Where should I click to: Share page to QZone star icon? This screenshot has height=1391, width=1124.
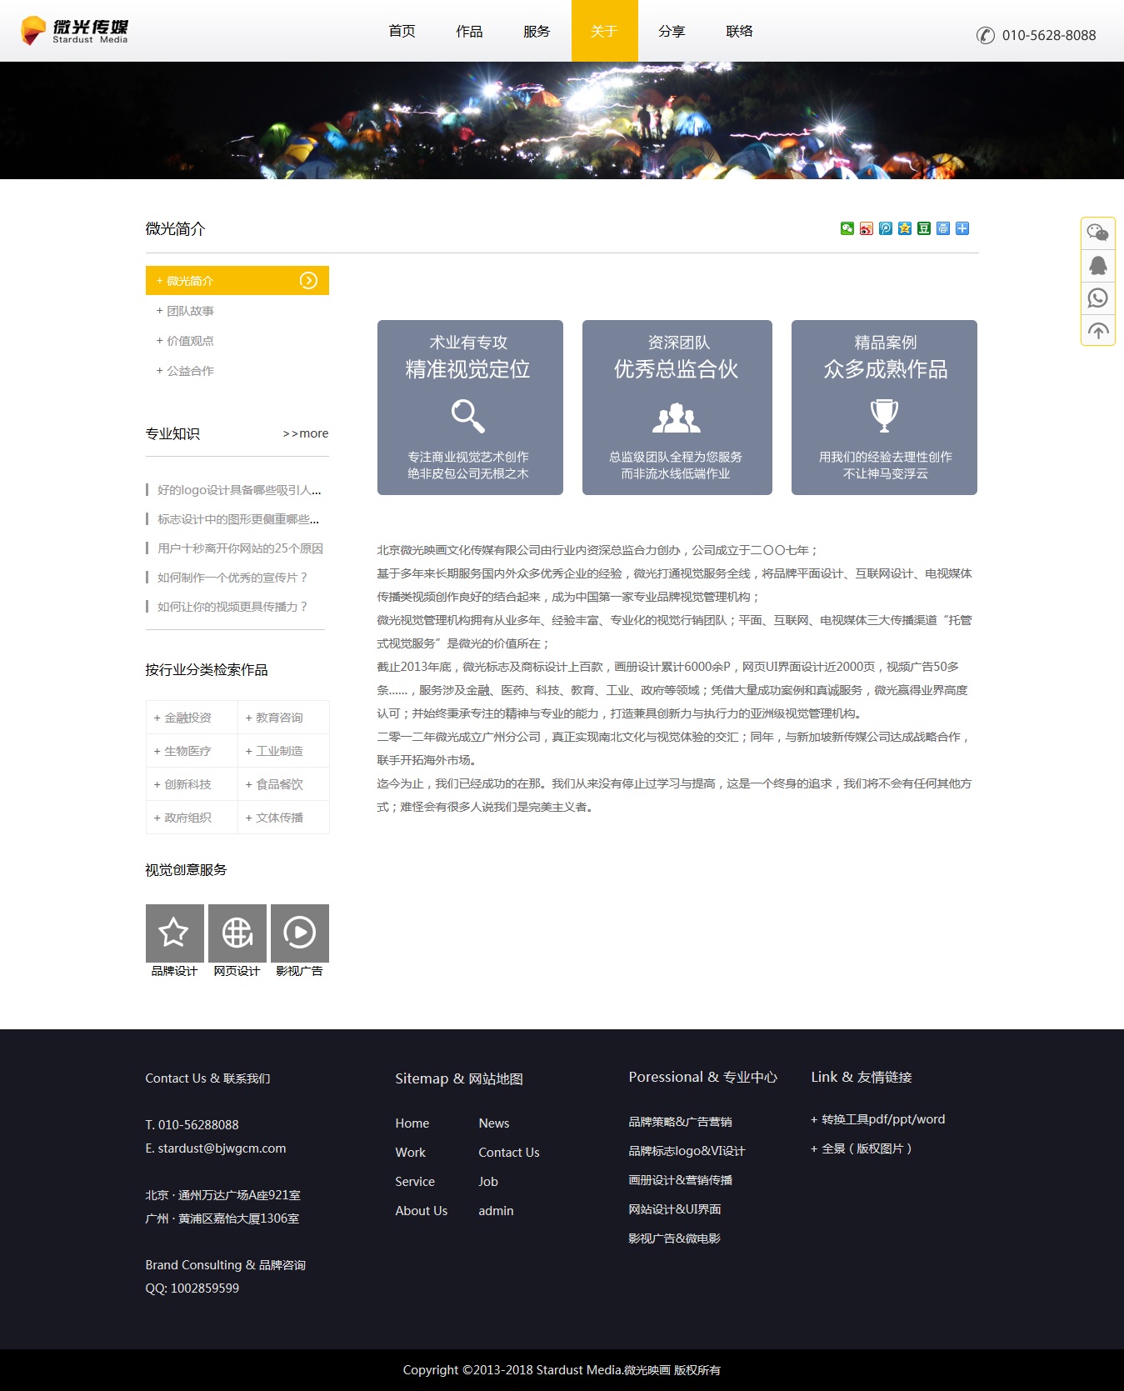[x=905, y=228]
